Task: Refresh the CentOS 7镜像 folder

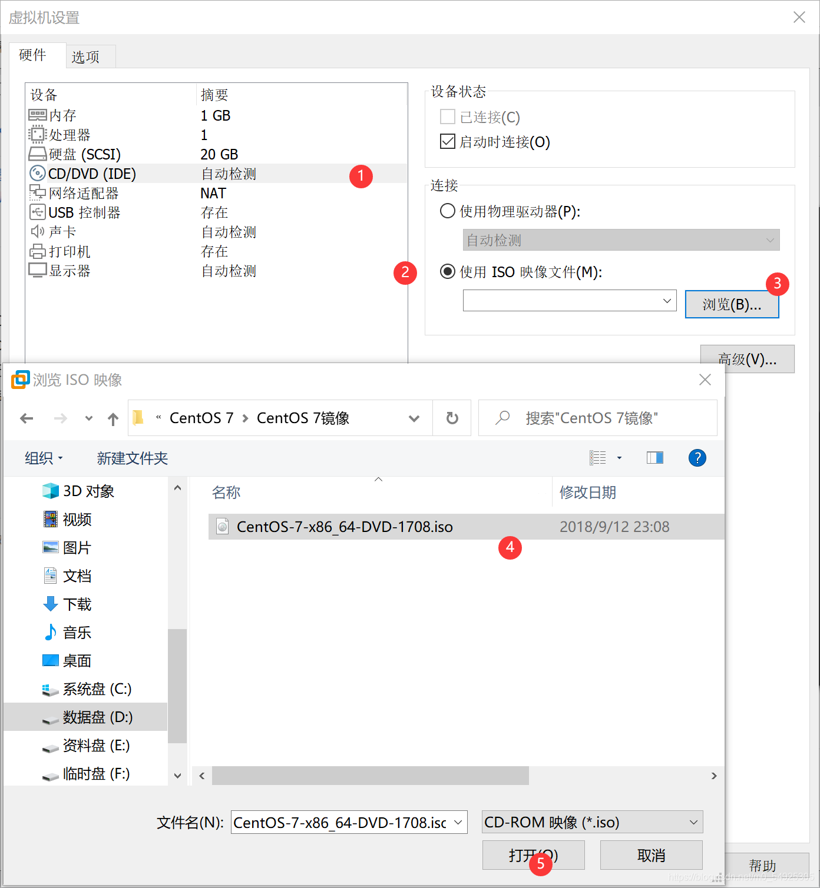Action: coord(452,418)
